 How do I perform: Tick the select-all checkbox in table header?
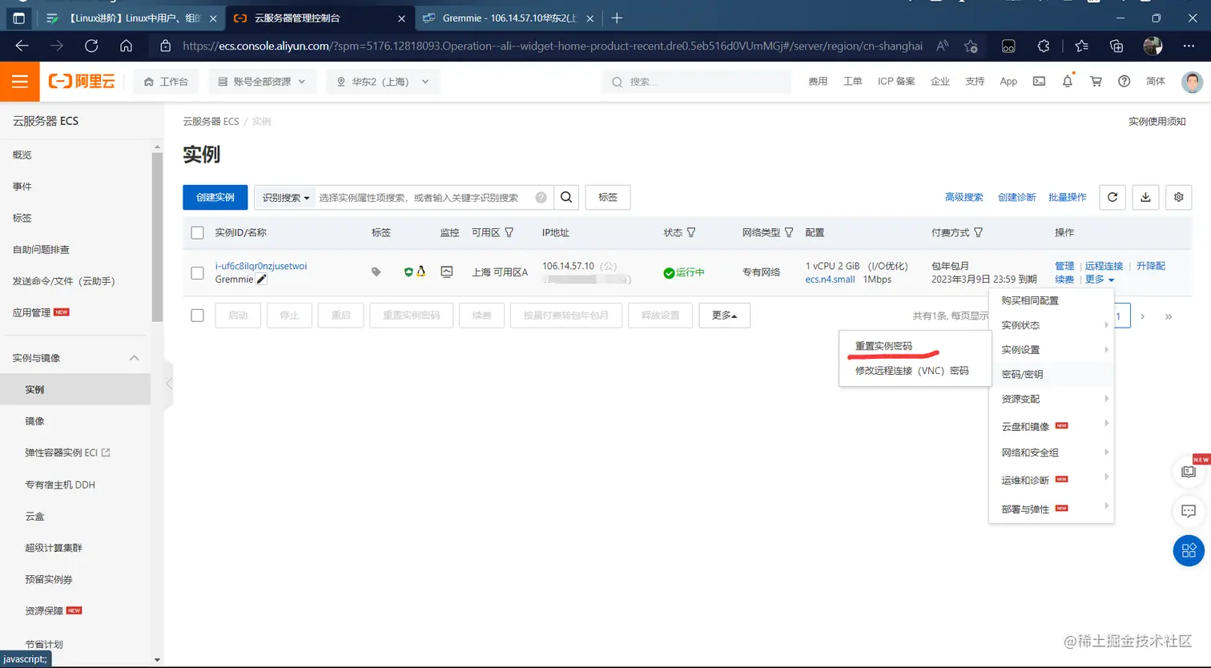[198, 233]
